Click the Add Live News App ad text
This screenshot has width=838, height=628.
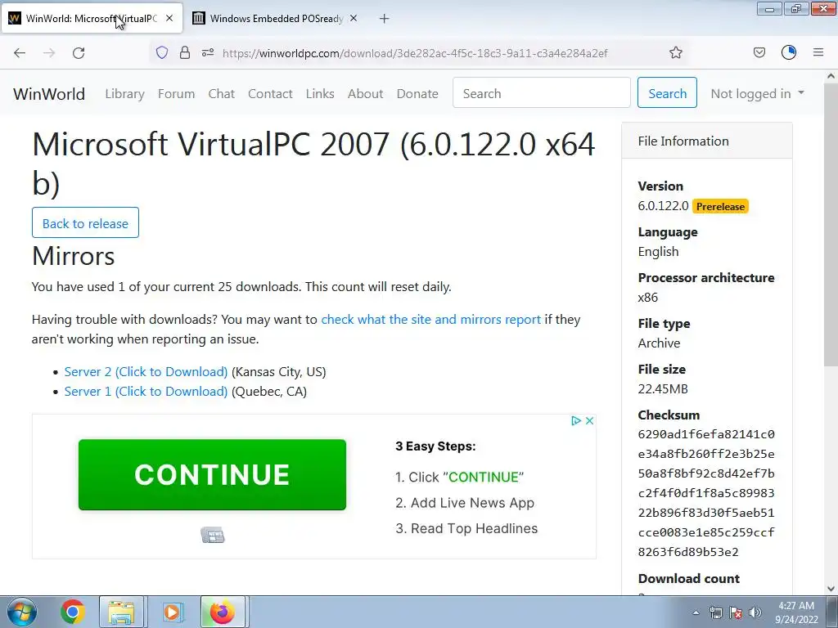pyautogui.click(x=465, y=503)
